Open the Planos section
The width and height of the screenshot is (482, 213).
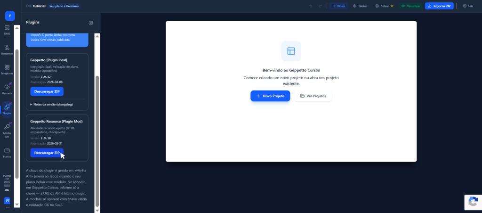click(7, 152)
